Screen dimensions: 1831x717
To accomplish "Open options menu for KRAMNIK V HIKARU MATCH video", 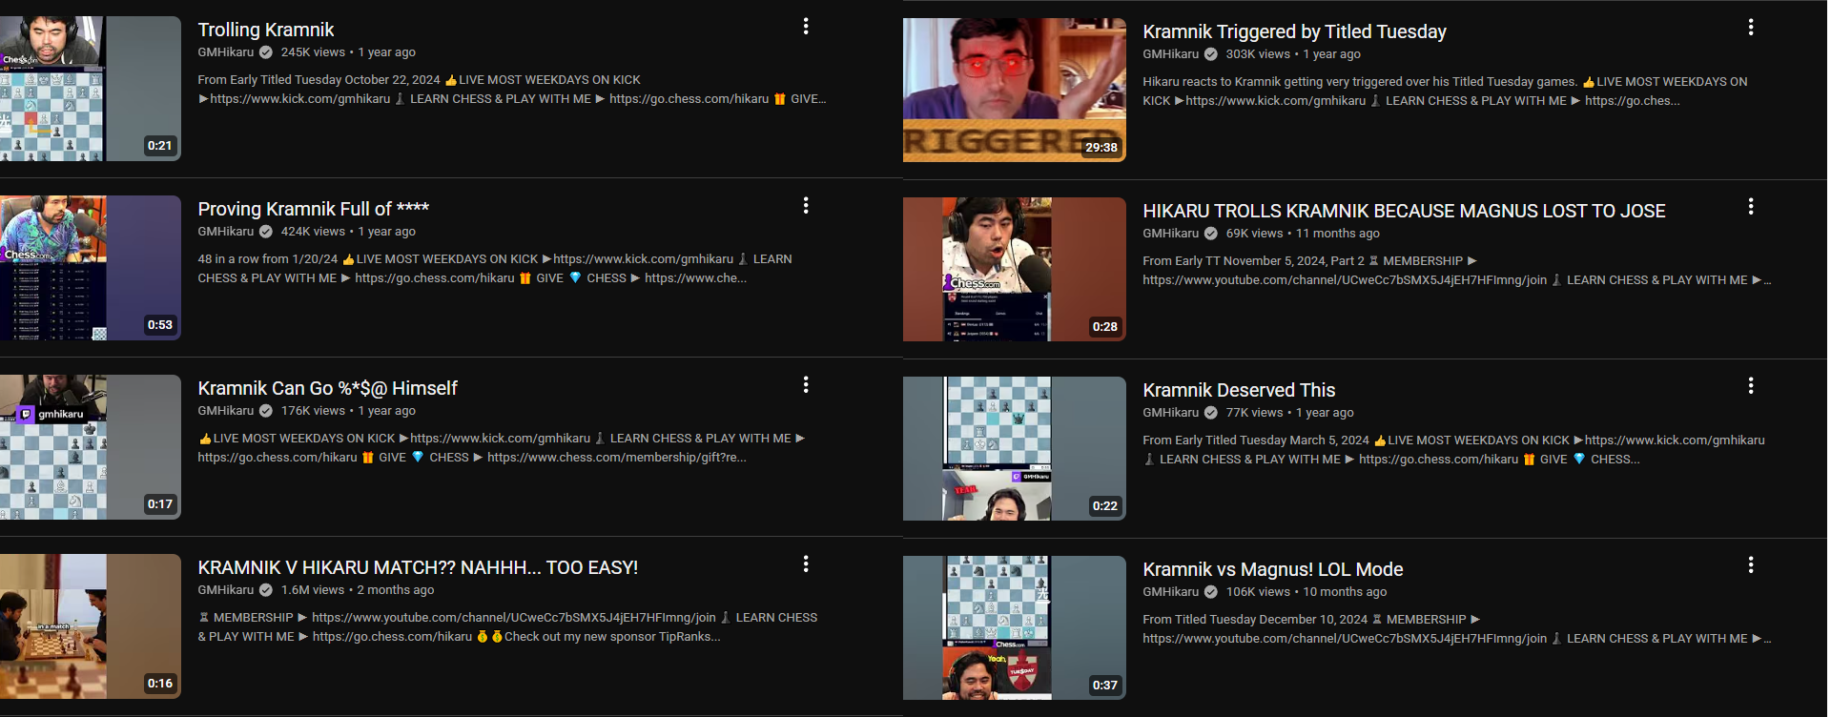I will point(806,564).
